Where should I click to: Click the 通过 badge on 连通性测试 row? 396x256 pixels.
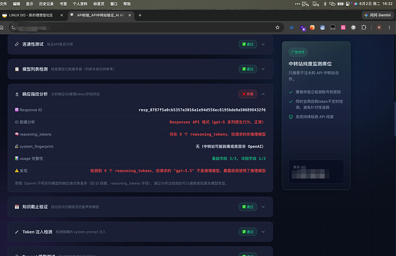(248, 44)
